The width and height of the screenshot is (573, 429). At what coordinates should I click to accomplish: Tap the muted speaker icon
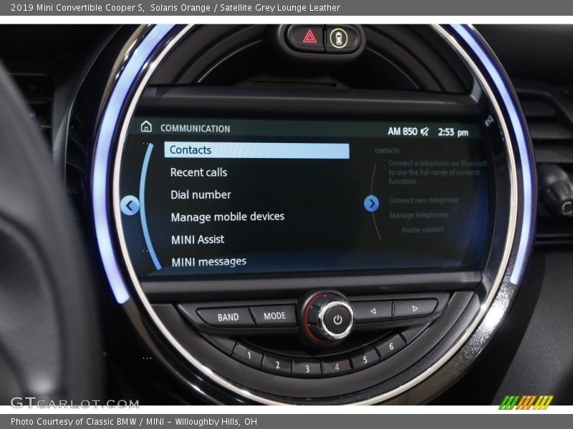(425, 132)
